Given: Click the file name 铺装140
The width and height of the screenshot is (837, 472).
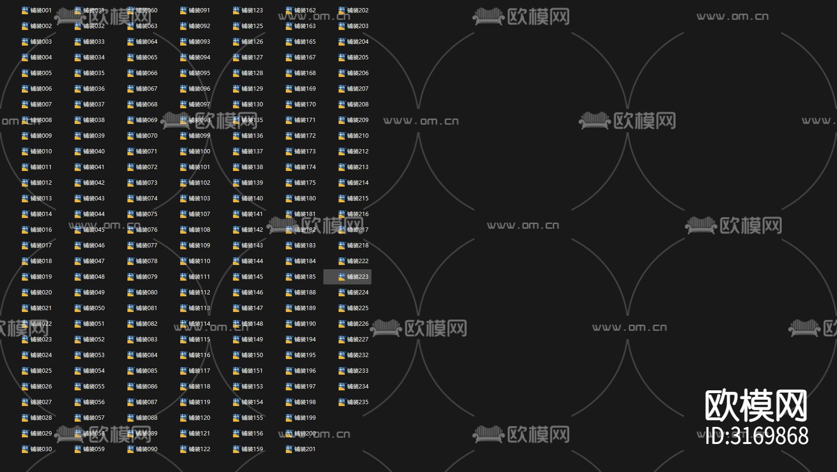Looking at the screenshot, I should tap(253, 198).
